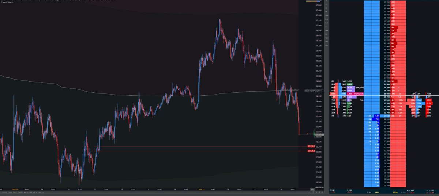Select the Month VWAP label on price axis
Image resolution: width=439 pixels, height=196 pixels.
(x=314, y=91)
